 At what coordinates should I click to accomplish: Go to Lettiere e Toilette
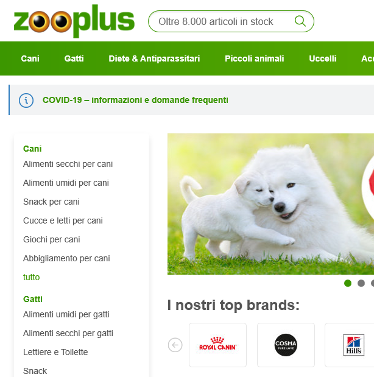pyautogui.click(x=55, y=352)
